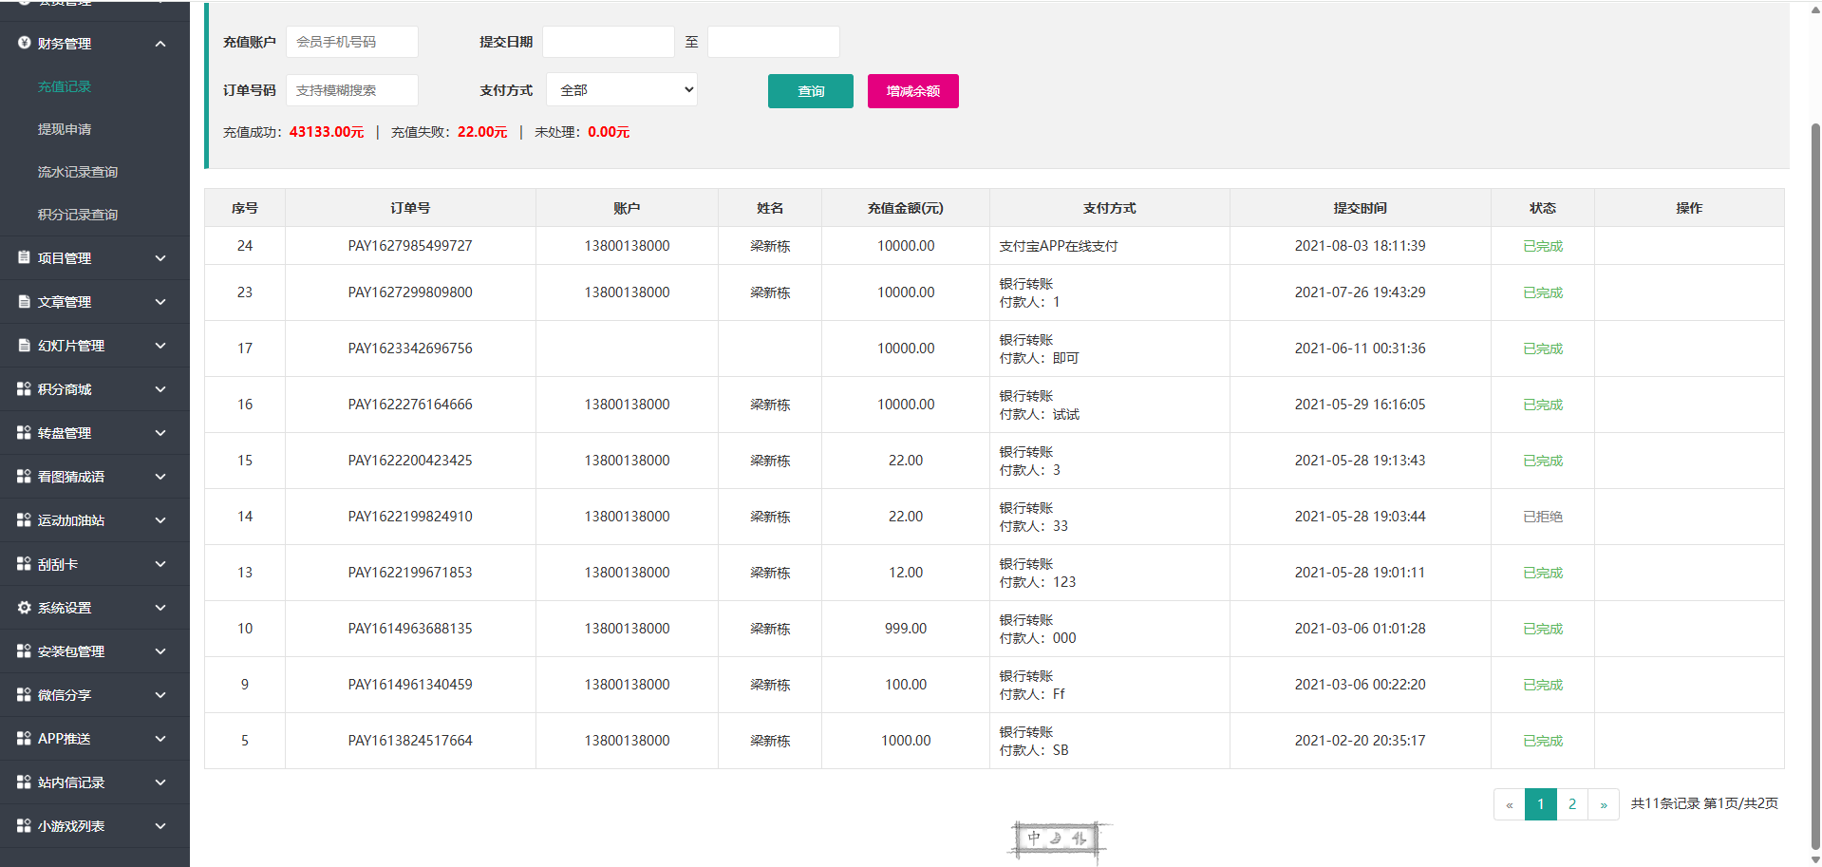This screenshot has width=1822, height=867.
Task: Click the 系统设置 gear icon
Action: (25, 607)
